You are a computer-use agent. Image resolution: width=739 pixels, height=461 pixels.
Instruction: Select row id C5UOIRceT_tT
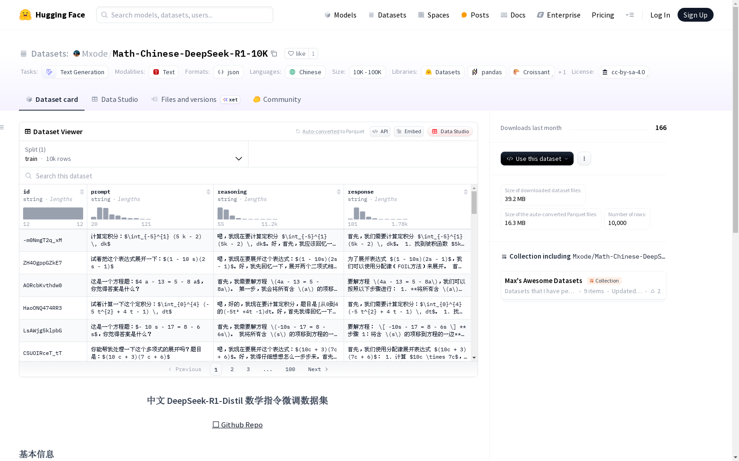point(42,353)
